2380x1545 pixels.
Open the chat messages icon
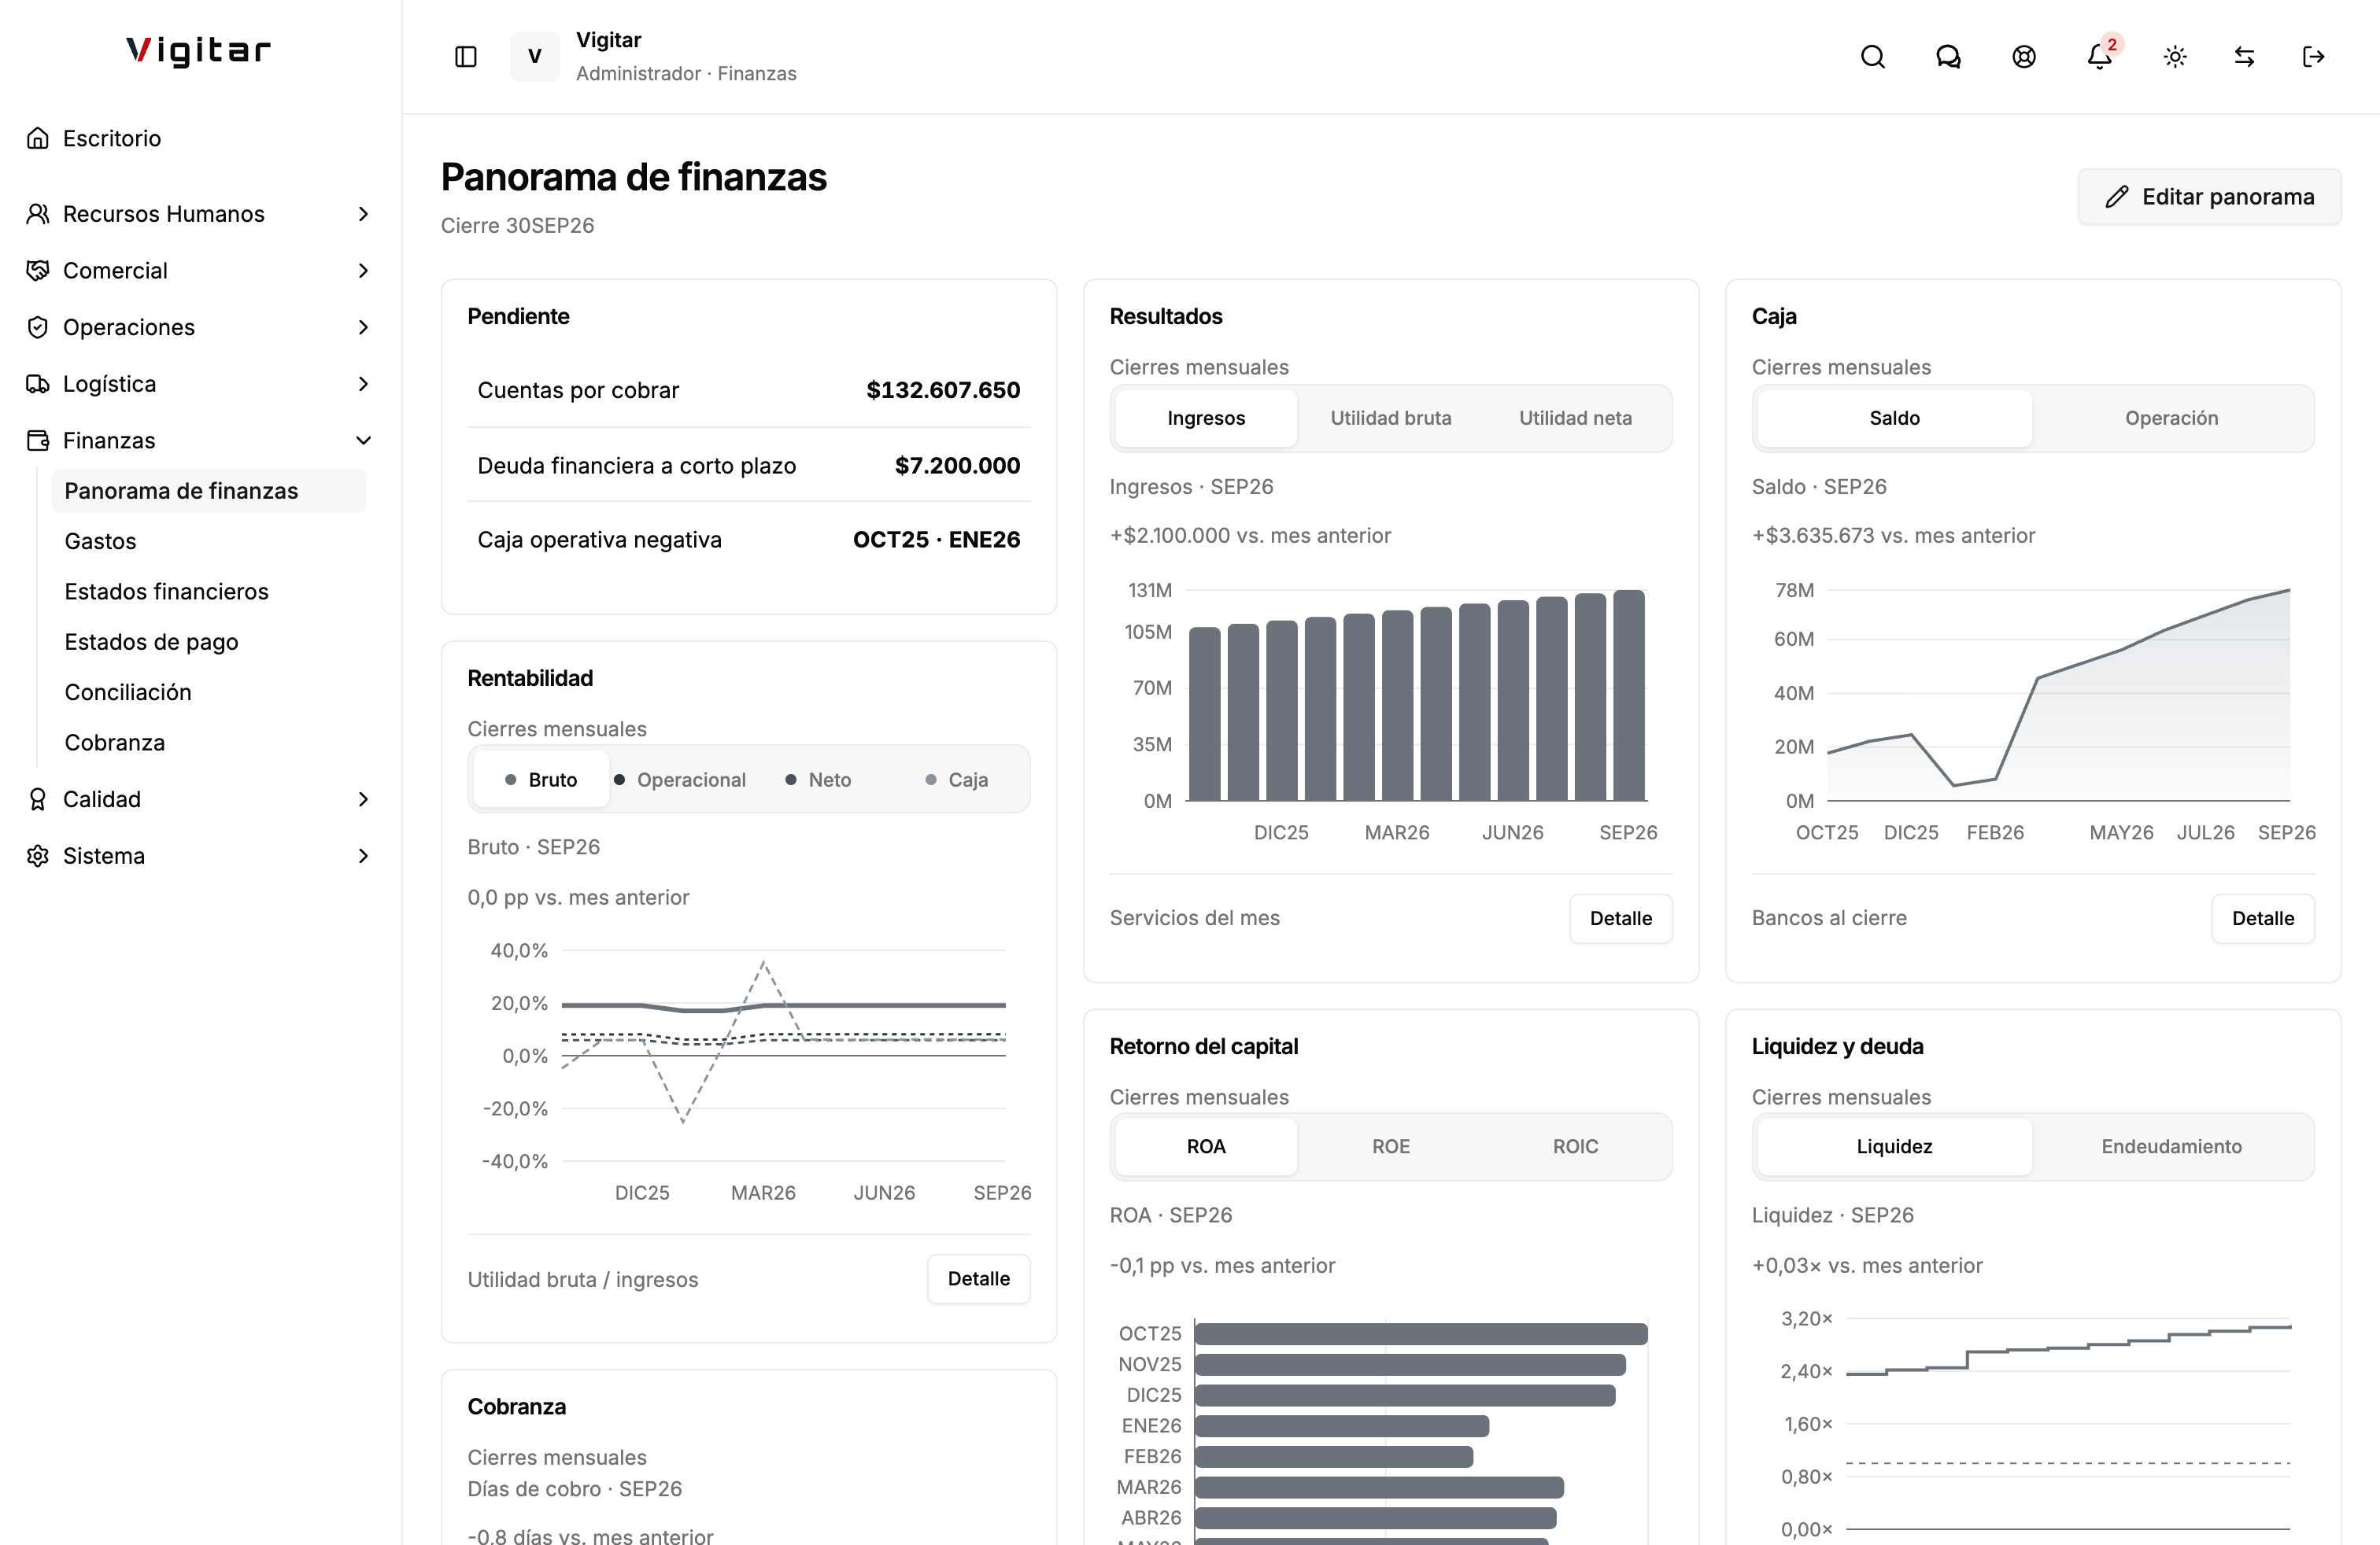1948,57
